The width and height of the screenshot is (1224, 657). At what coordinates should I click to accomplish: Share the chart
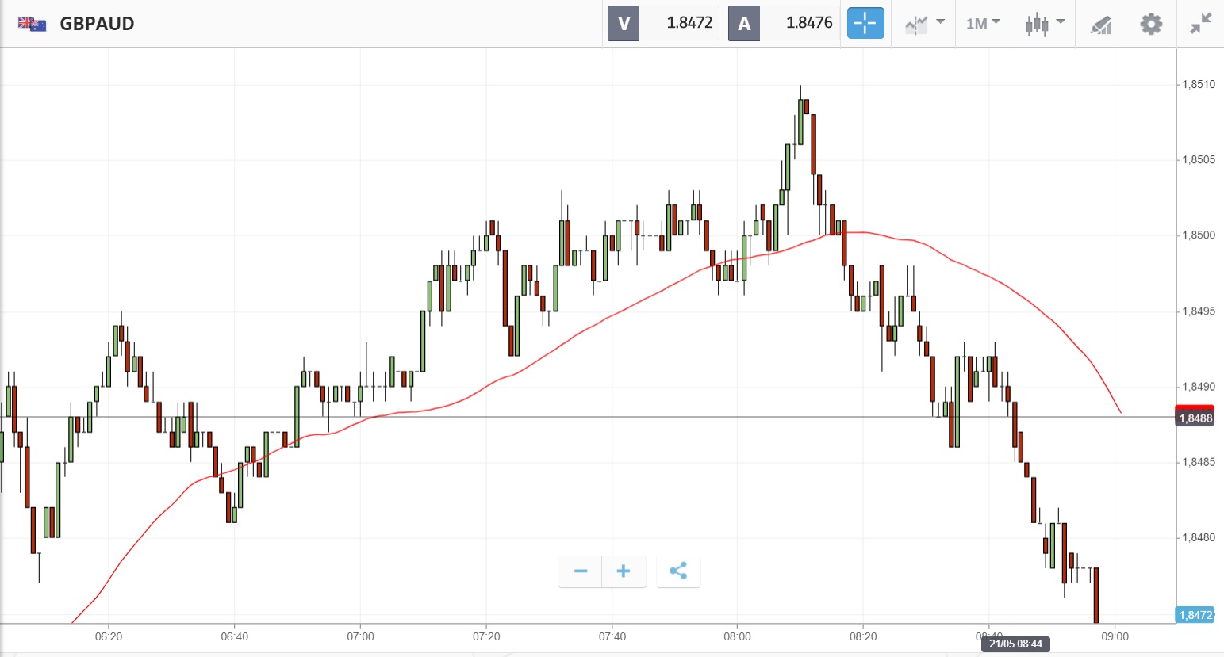pyautogui.click(x=677, y=571)
